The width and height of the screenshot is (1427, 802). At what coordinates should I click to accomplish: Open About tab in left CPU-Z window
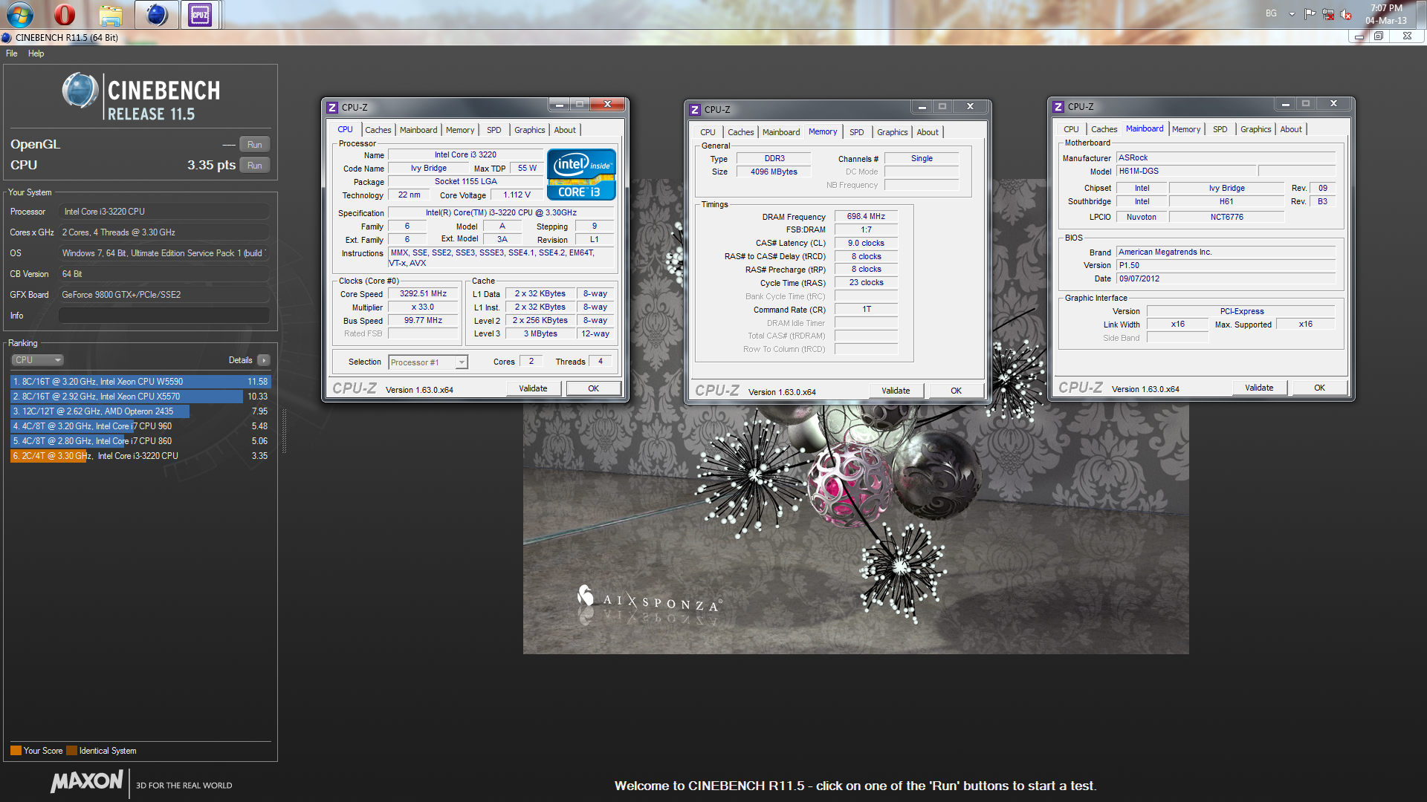(x=565, y=130)
